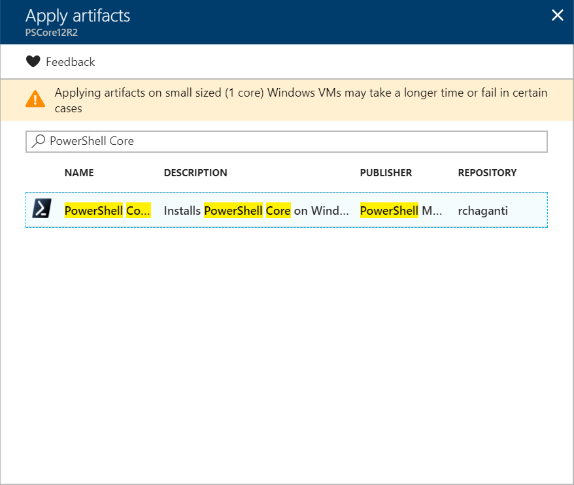Click the PowerShell artifact icon in the row
574x485 pixels.
pos(41,209)
